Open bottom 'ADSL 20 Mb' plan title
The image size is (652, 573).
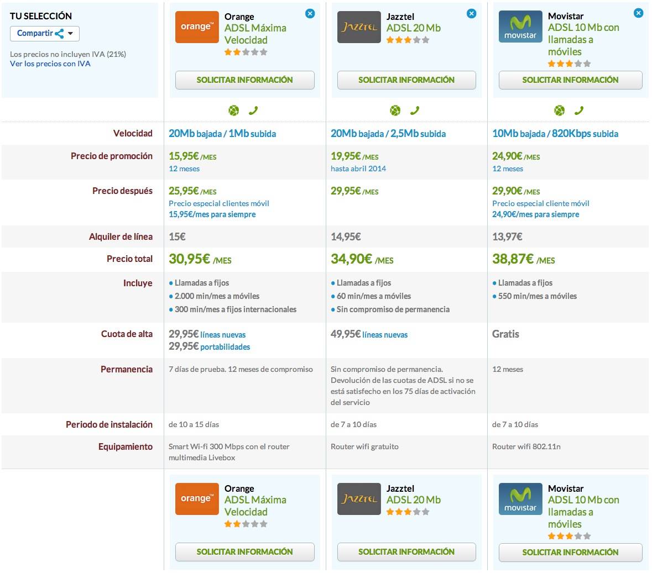coord(413,500)
